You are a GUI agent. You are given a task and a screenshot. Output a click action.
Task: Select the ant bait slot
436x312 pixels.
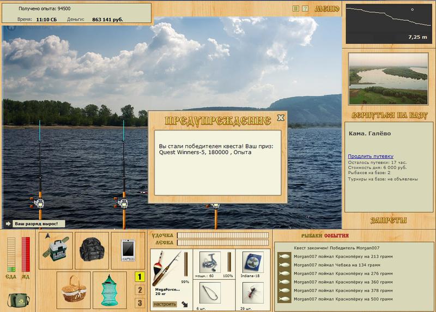point(253,293)
